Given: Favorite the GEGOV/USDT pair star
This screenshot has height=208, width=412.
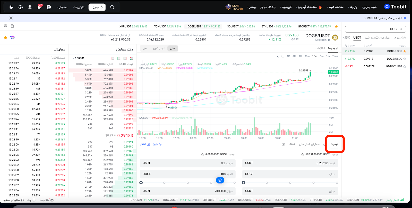Looking at the screenshot, I should point(405,67).
